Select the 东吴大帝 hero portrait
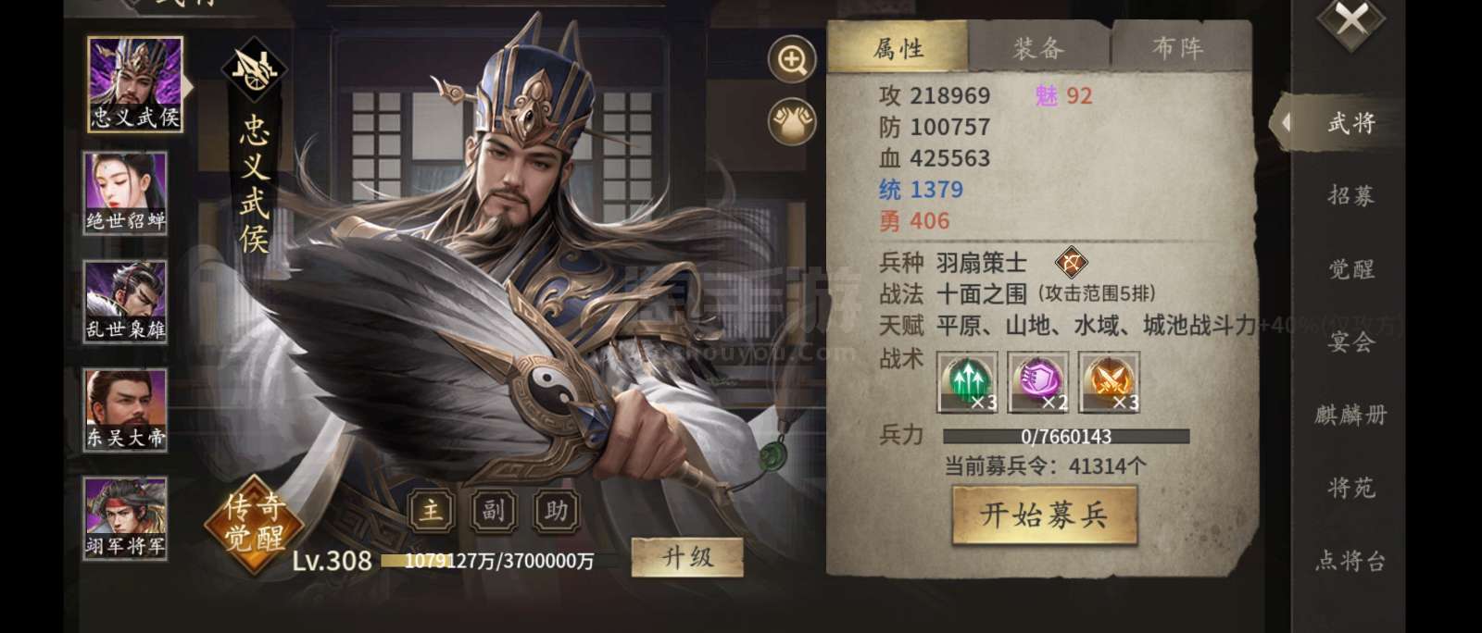Image resolution: width=1482 pixels, height=633 pixels. (x=125, y=410)
